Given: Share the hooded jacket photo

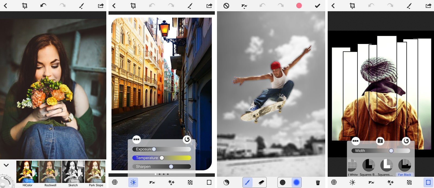Looking at the screenshot, I should point(428,5).
